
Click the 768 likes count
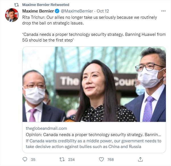click(110, 159)
